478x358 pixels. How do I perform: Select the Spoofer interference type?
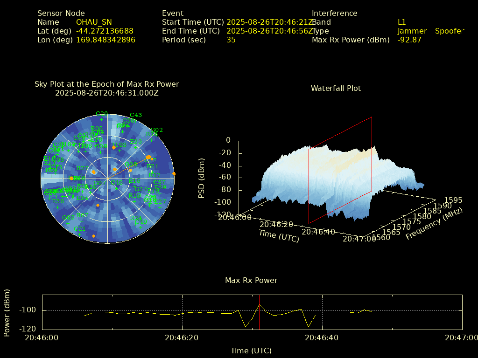click(449, 31)
